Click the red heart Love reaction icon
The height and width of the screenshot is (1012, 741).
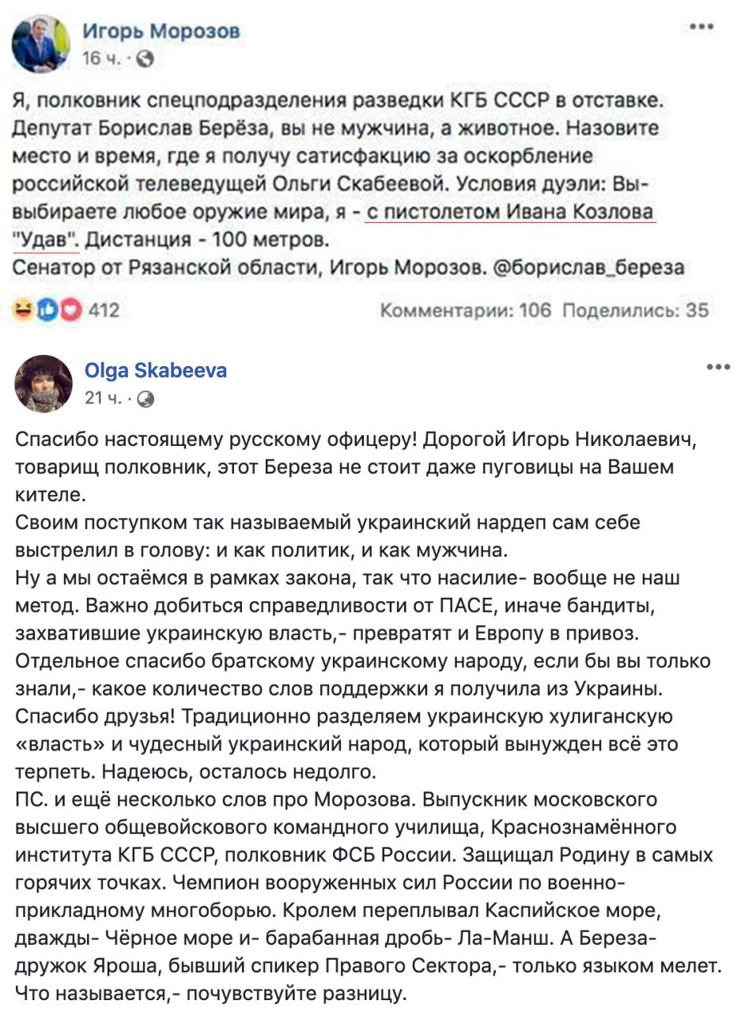[x=70, y=310]
